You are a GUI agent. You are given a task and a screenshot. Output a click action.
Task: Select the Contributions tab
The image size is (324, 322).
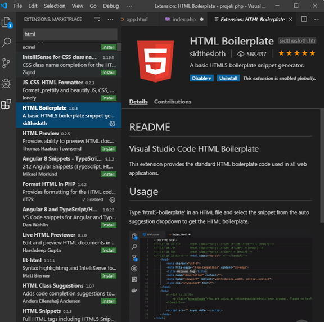173,102
